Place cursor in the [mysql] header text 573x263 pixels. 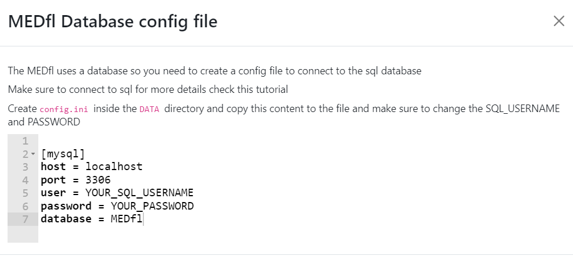point(63,154)
